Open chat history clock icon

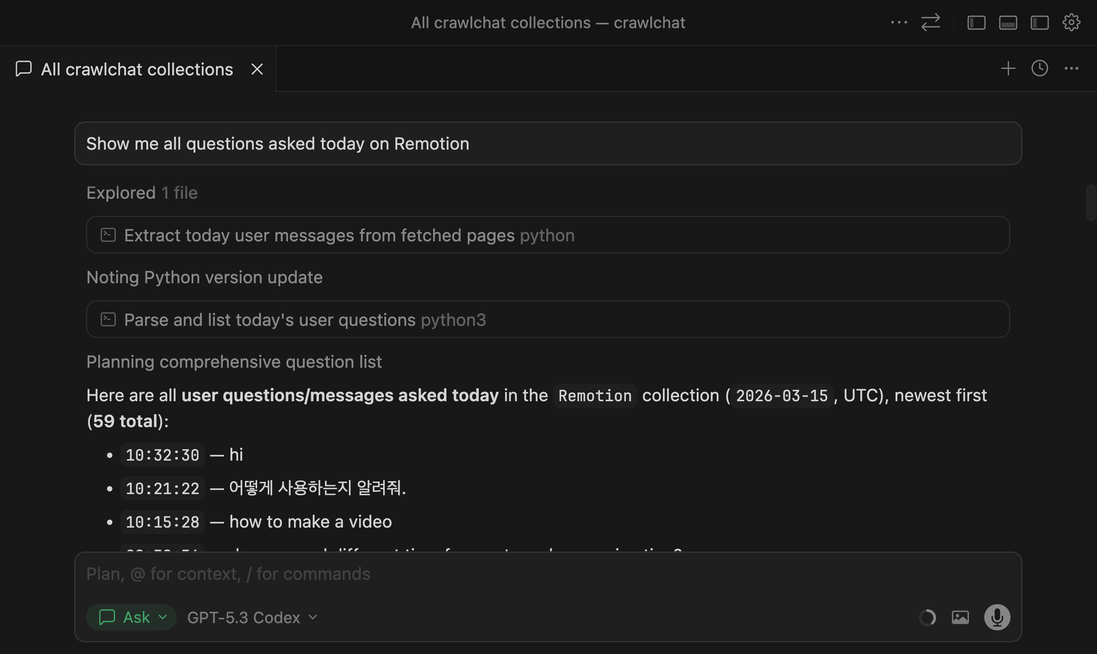pos(1039,69)
